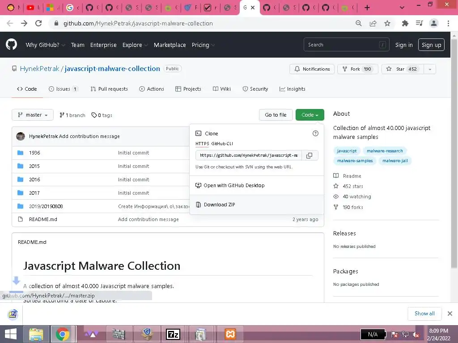Screen dimensions: 458x343
Task: Expand the Why GitHub? menu
Action: point(45,45)
